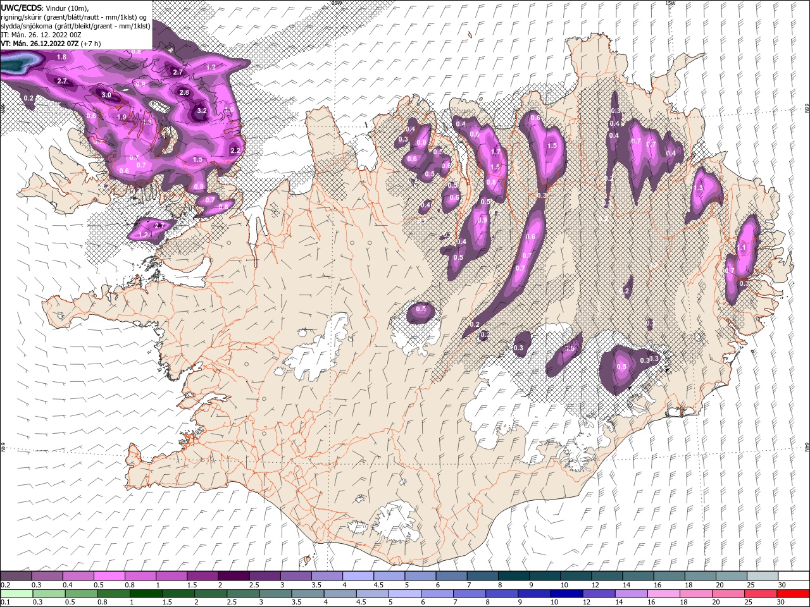This screenshot has width=810, height=607.
Task: Click the light pink swatch between 16 and 18 on the lower scale
Action: (x=664, y=594)
